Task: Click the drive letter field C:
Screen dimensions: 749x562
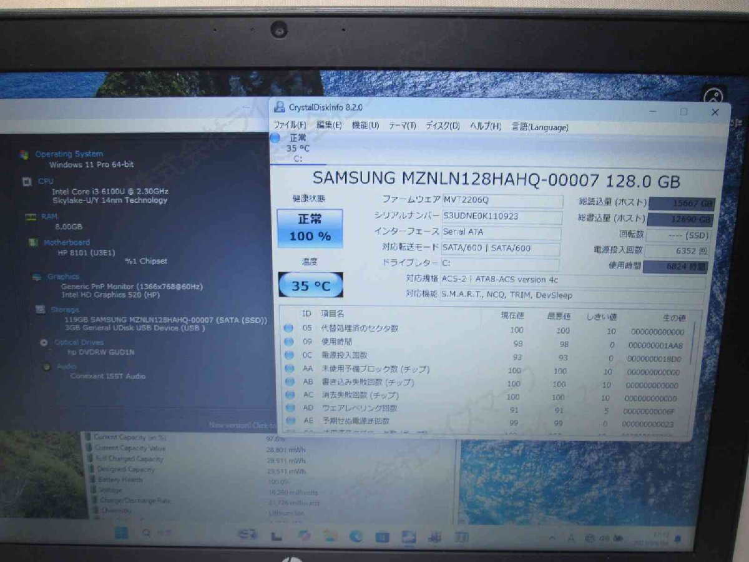Action: 499,264
